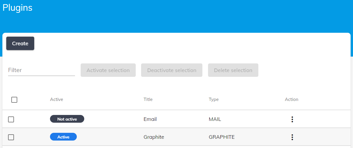The width and height of the screenshot is (353, 148).
Task: Click the Create button
Action: 20,43
